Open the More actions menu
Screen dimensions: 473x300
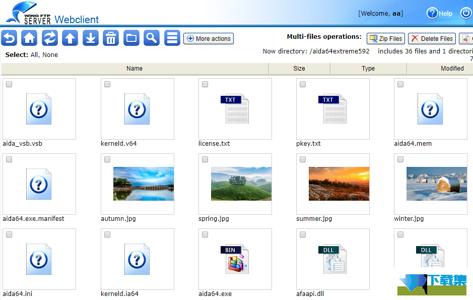tap(209, 39)
